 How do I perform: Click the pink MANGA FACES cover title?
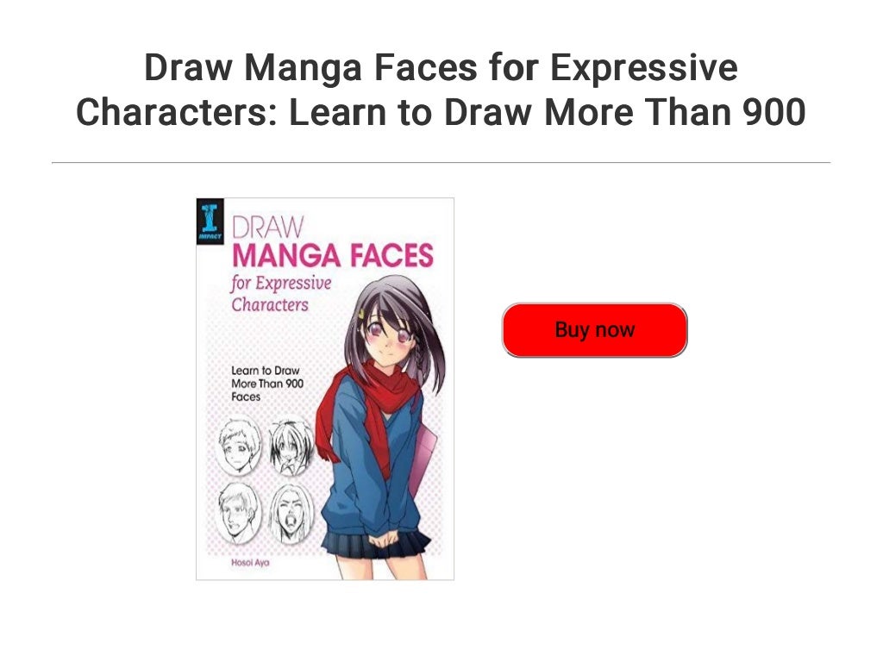[x=333, y=255]
